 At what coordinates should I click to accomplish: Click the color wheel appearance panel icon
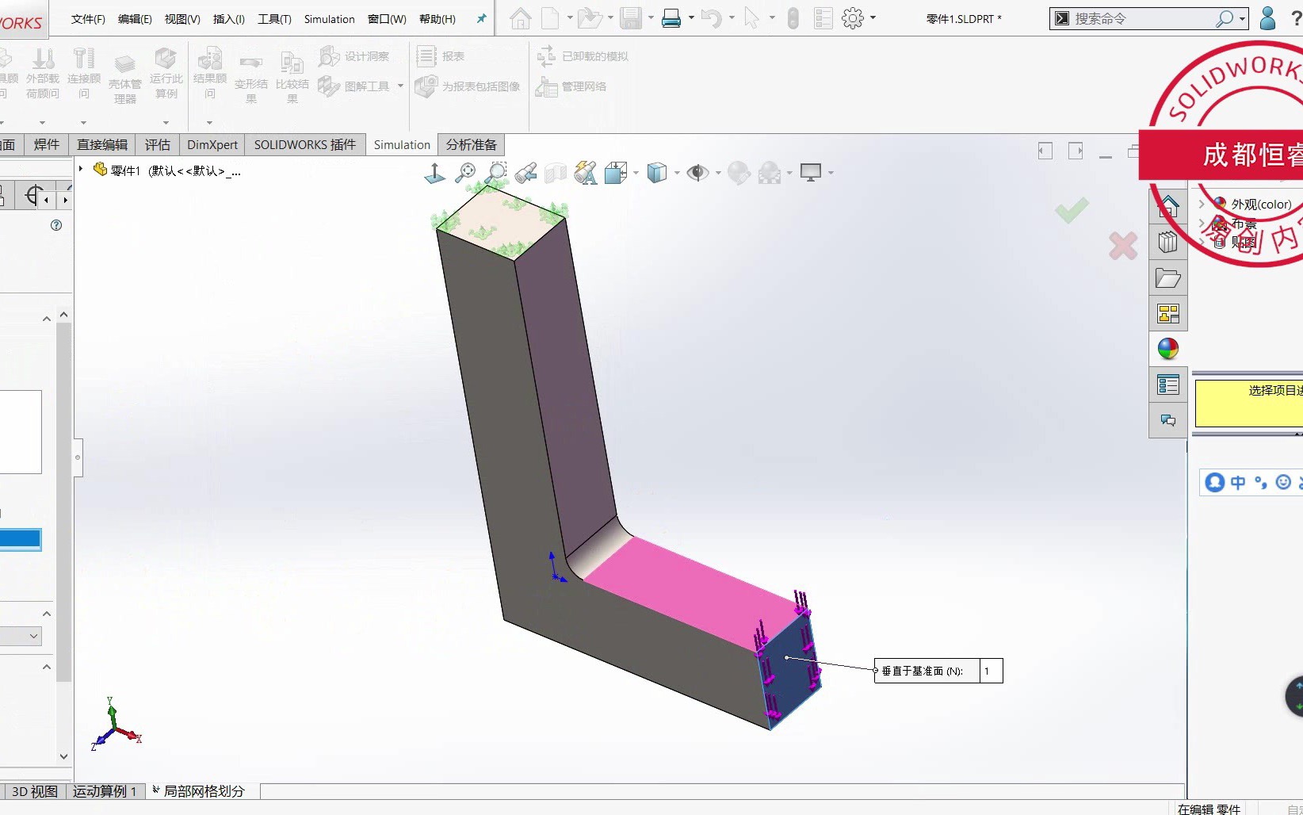(x=1167, y=349)
